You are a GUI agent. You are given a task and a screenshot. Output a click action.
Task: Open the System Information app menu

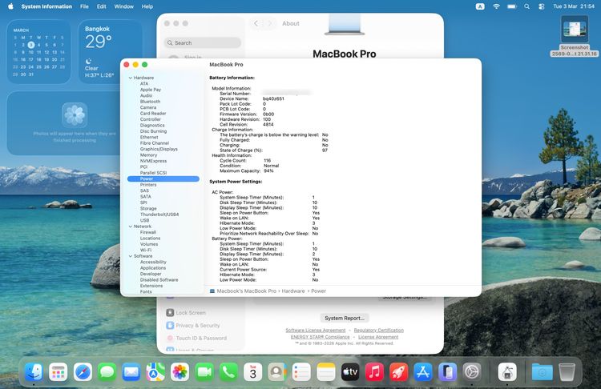tap(46, 6)
